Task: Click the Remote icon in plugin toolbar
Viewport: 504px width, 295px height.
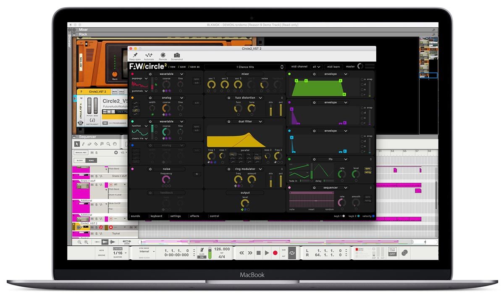Action: [x=163, y=55]
